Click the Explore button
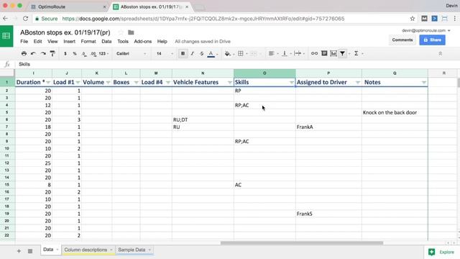460x259 pixels. (441, 252)
